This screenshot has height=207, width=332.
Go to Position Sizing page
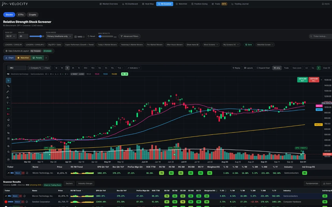click(199, 4)
